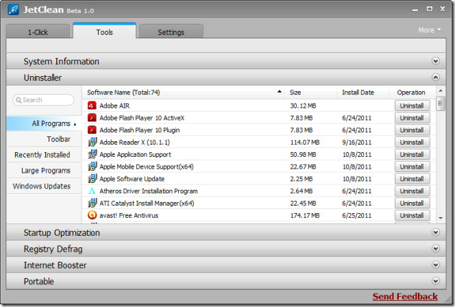Open the Settings tab
The height and width of the screenshot is (307, 455).
pyautogui.click(x=171, y=32)
